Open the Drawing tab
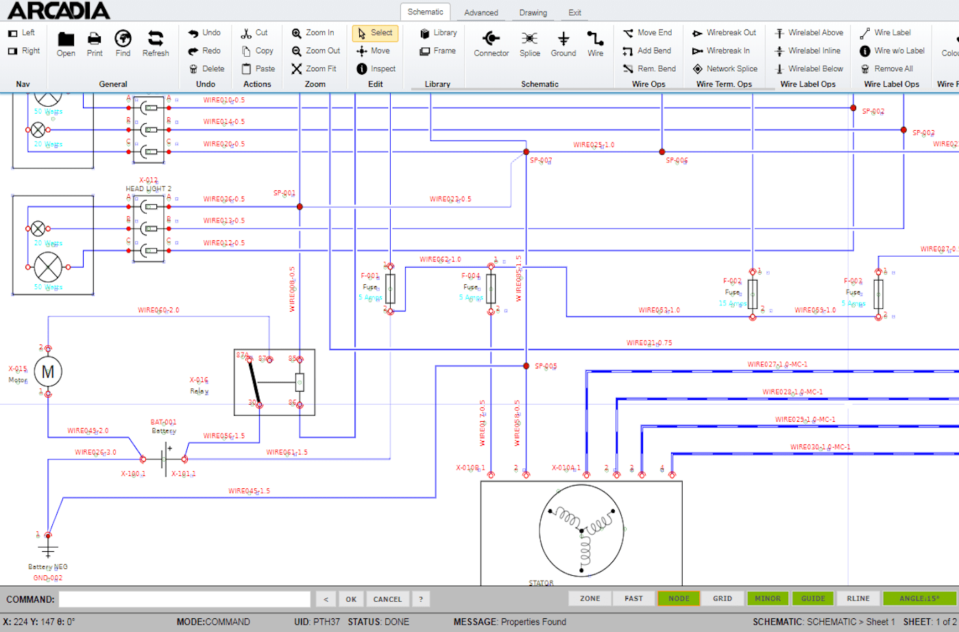Screen dimensions: 959x632 pyautogui.click(x=533, y=12)
